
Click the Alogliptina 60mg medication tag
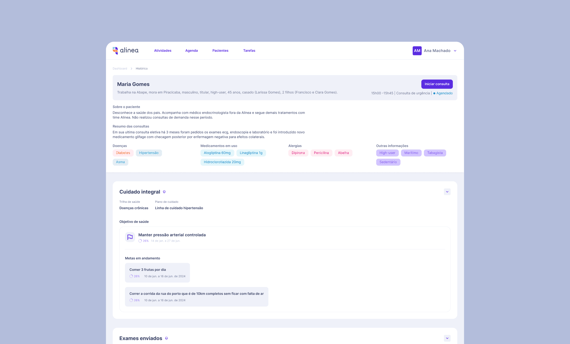pyautogui.click(x=217, y=153)
